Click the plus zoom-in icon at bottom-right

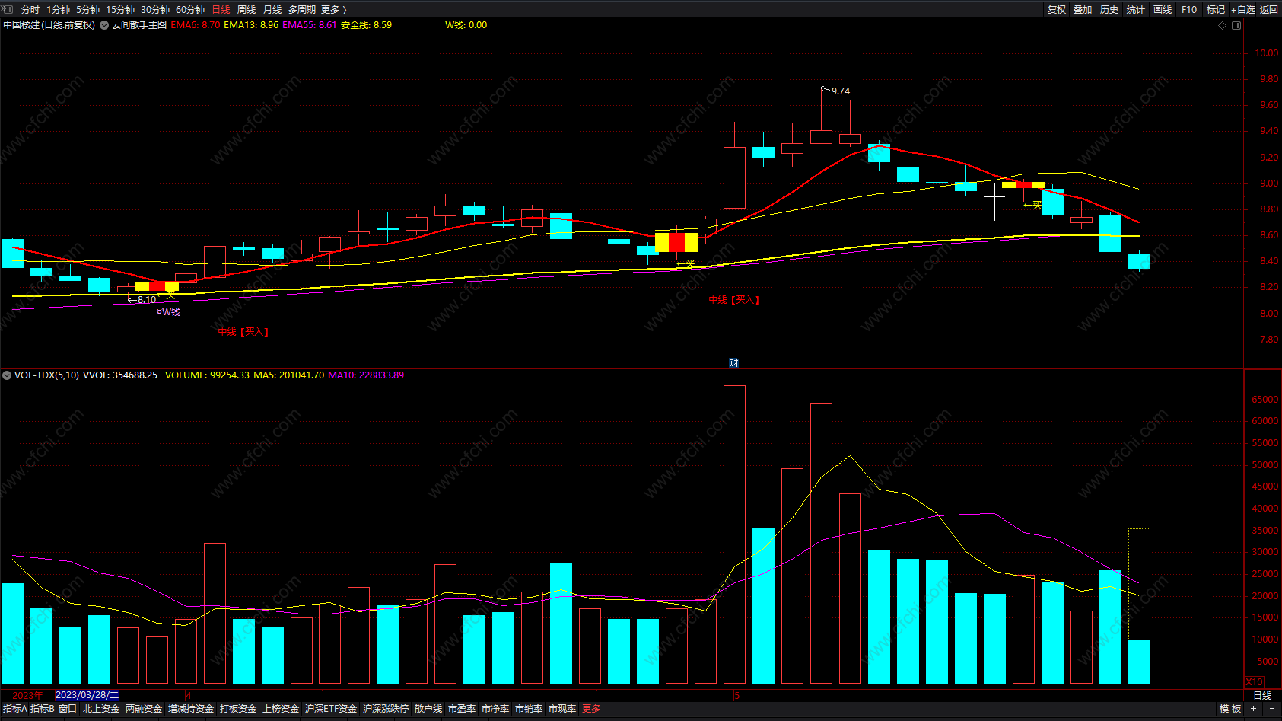[x=1253, y=709]
